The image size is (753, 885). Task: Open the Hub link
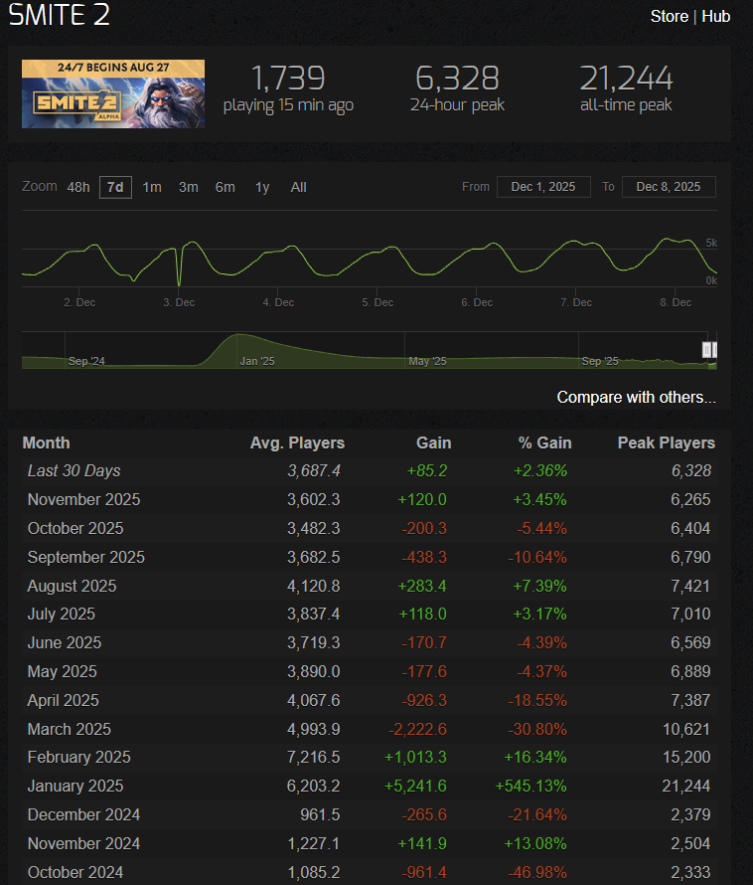pyautogui.click(x=716, y=16)
